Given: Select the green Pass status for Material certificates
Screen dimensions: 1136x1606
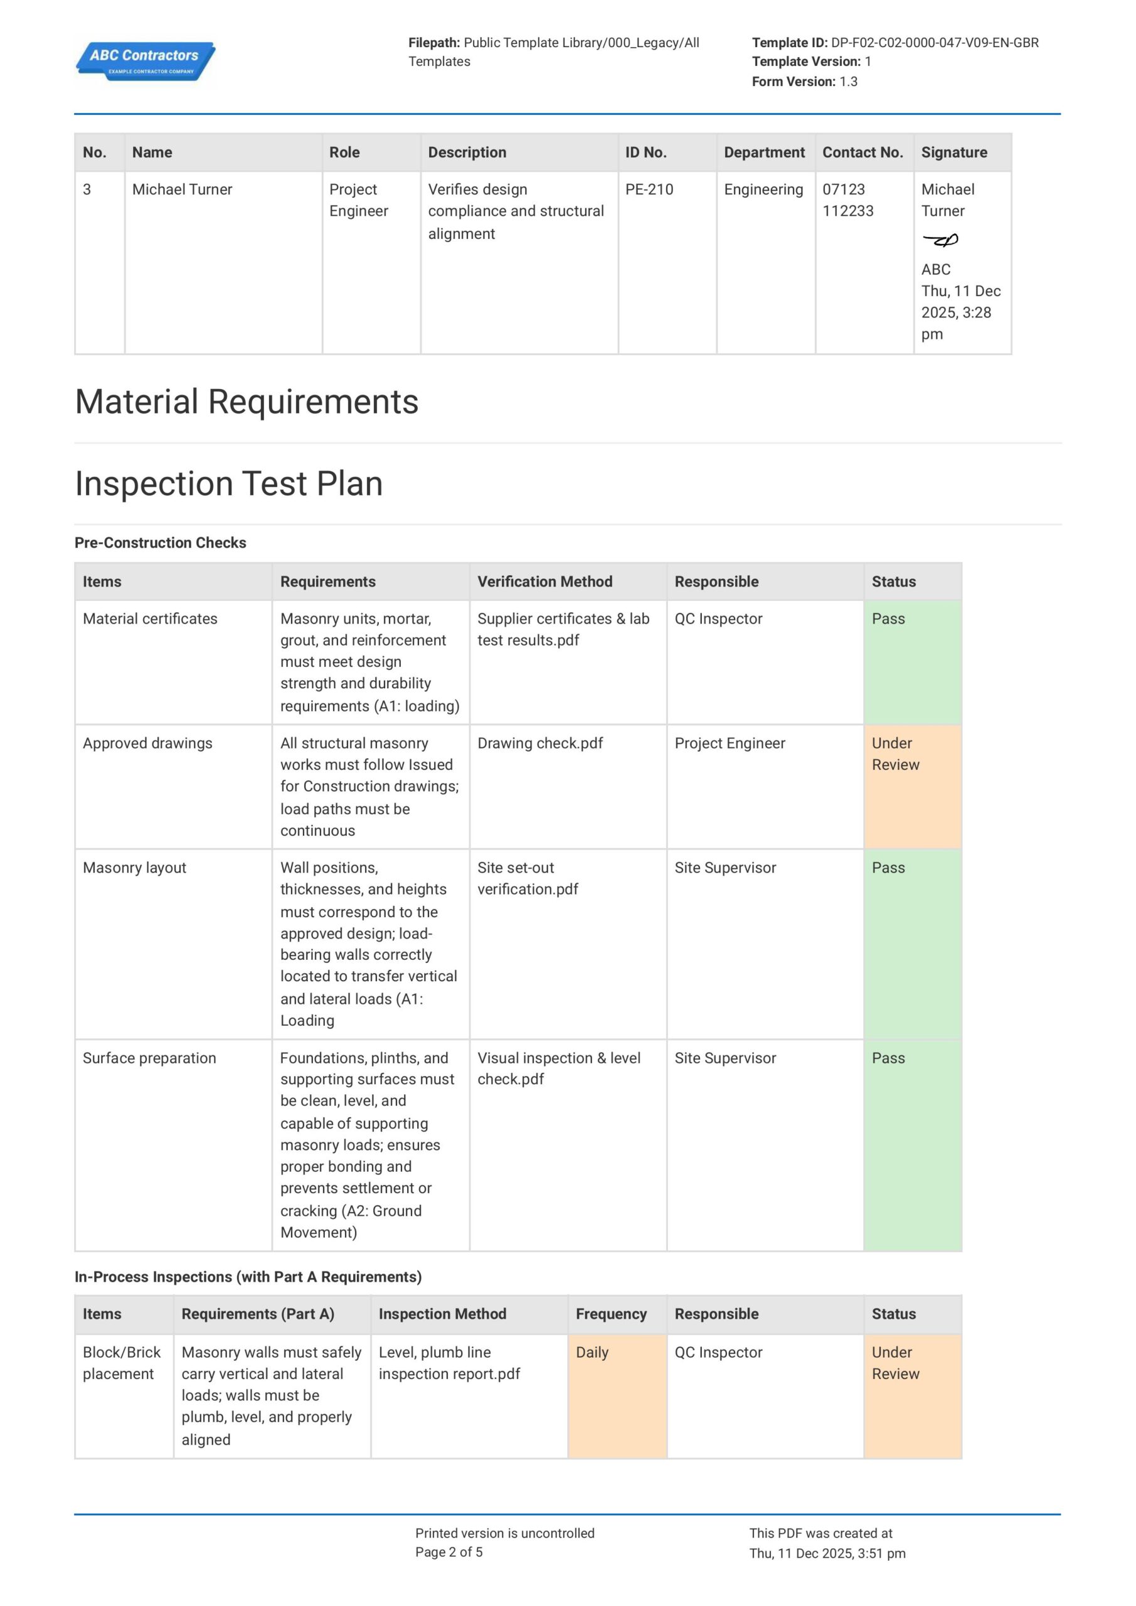Looking at the screenshot, I should (x=912, y=661).
